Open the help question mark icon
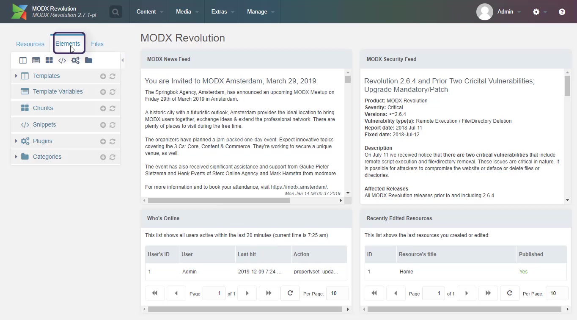Viewport: 577px width, 320px height. (x=562, y=12)
